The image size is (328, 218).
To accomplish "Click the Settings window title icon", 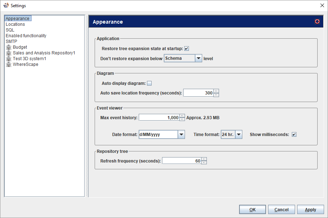I will pyautogui.click(x=6, y=5).
